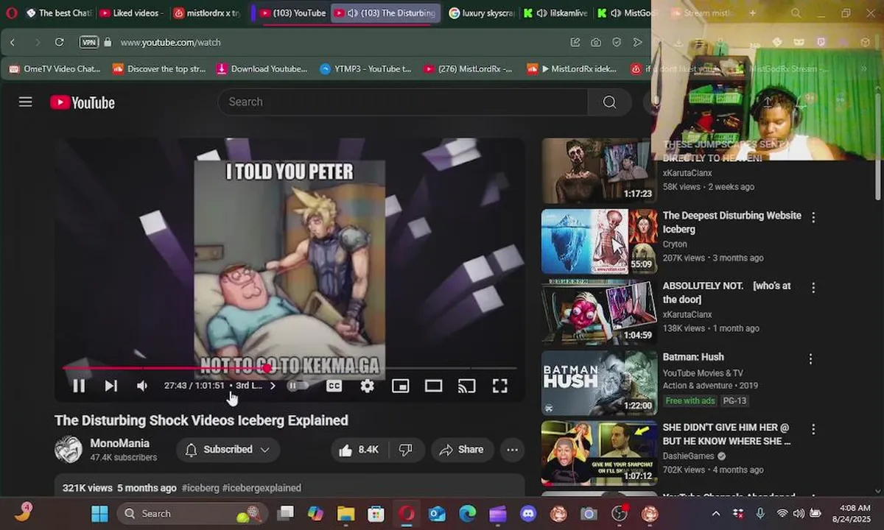This screenshot has height=530, width=884.
Task: Seek using the red progress bar scrubber
Action: coord(267,368)
